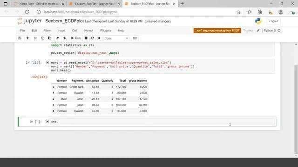This screenshot has height=167, width=298.
Task: Open the Widgets menu
Action: 105,31
